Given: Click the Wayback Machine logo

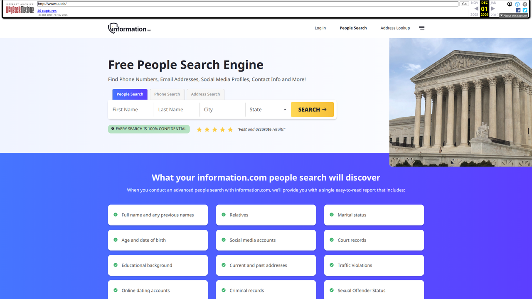Looking at the screenshot, I should click(20, 9).
